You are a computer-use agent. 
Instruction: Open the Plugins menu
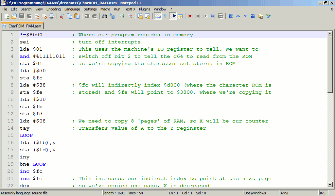[145, 9]
